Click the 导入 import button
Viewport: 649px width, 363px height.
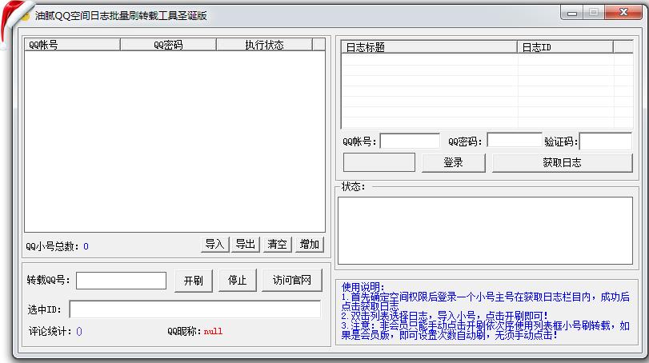[214, 244]
